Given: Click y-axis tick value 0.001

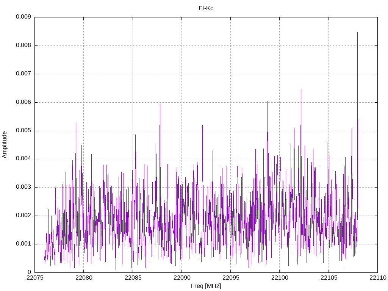Looking at the screenshot, I should tap(23, 244).
